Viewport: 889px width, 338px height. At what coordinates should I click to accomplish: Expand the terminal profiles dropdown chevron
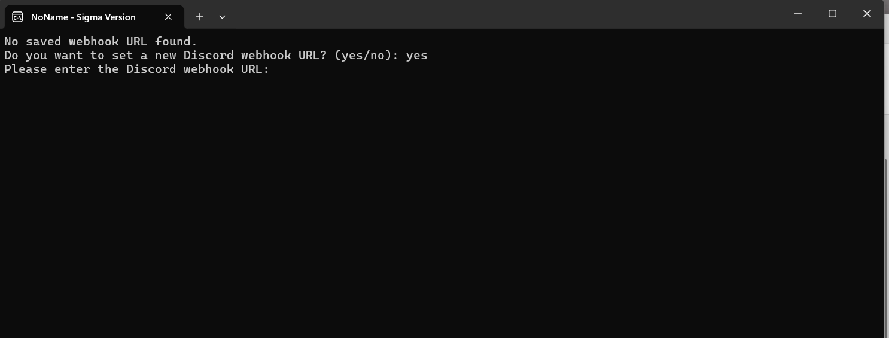tap(222, 17)
